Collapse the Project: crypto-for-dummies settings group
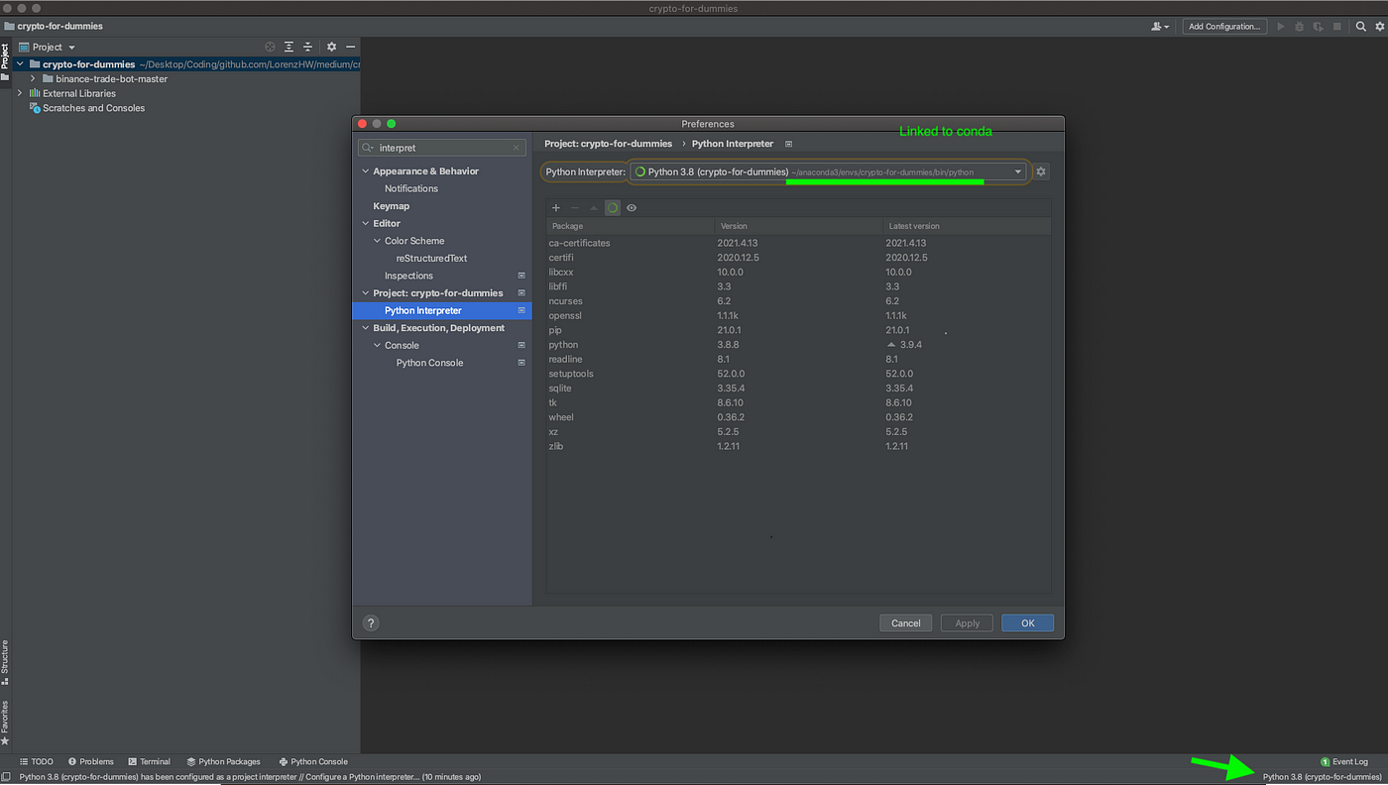Viewport: 1388px width, 785px height. coord(365,293)
